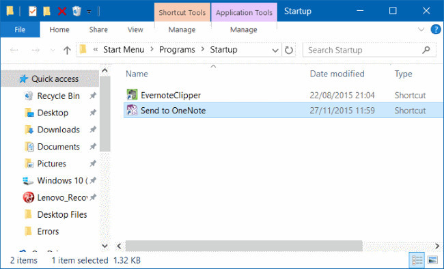Open the Shortcut Tools Manage tab
This screenshot has height=269, width=444.
pos(182,29)
